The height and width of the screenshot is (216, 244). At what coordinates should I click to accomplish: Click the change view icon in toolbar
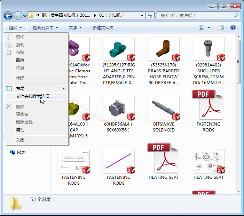tap(202, 27)
